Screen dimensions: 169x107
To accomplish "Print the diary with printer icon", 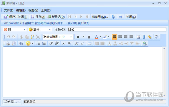I will tap(8, 44).
